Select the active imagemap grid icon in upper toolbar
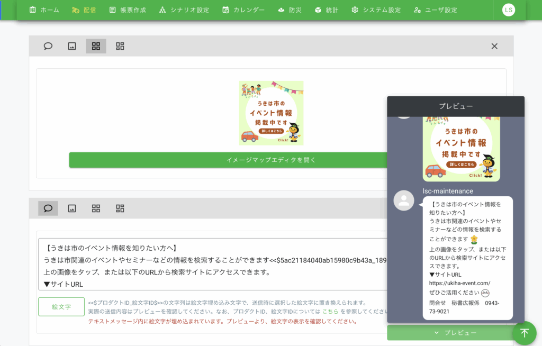Screen dimensions: 542x346 pos(96,46)
